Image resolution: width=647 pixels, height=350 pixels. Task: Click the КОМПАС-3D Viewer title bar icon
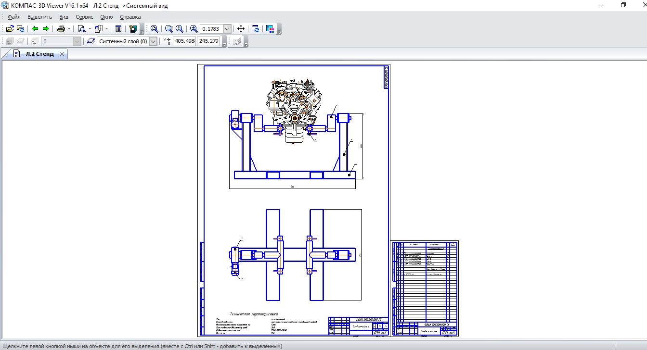[5, 5]
